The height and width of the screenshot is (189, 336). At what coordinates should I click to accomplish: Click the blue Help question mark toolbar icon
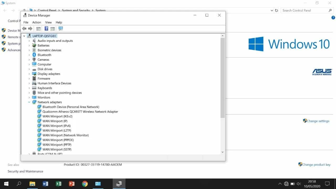(x=46, y=29)
